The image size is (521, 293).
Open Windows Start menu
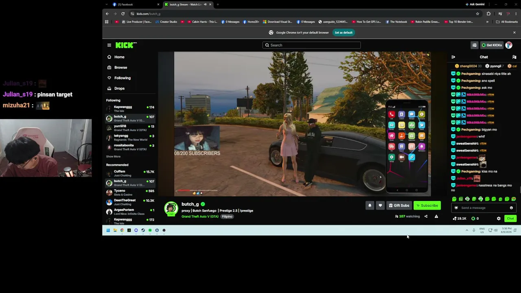(108, 230)
